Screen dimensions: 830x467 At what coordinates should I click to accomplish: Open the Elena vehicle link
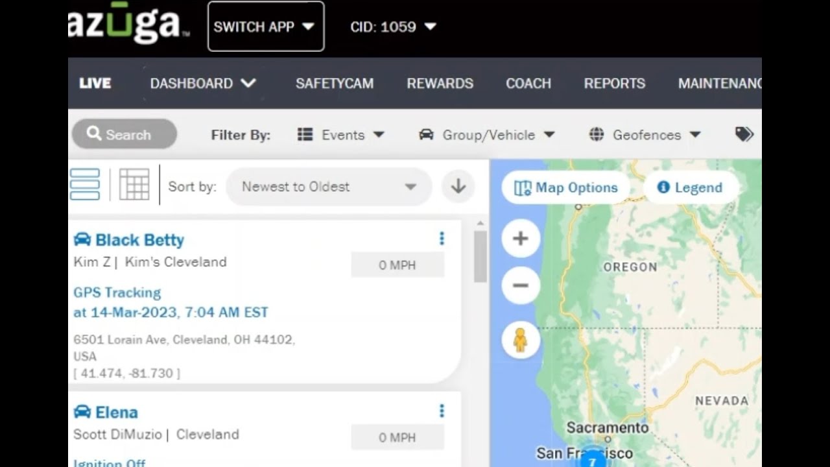pos(117,413)
